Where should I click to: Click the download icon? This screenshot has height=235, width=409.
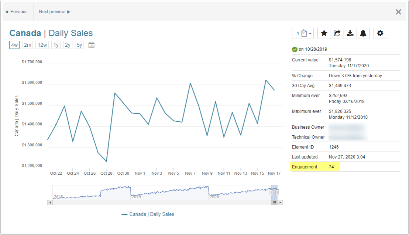pyautogui.click(x=350, y=33)
